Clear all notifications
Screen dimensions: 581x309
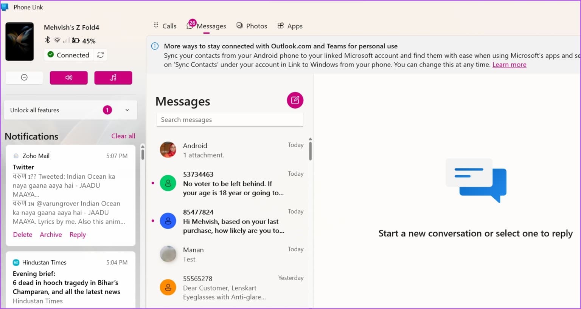pos(123,136)
